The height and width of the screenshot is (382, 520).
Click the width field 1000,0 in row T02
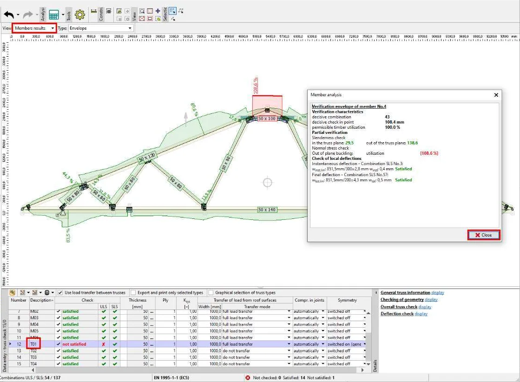coord(210,351)
